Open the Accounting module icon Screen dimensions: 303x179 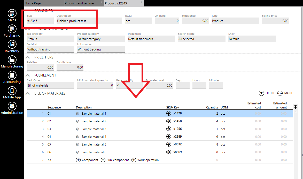tap(12, 75)
